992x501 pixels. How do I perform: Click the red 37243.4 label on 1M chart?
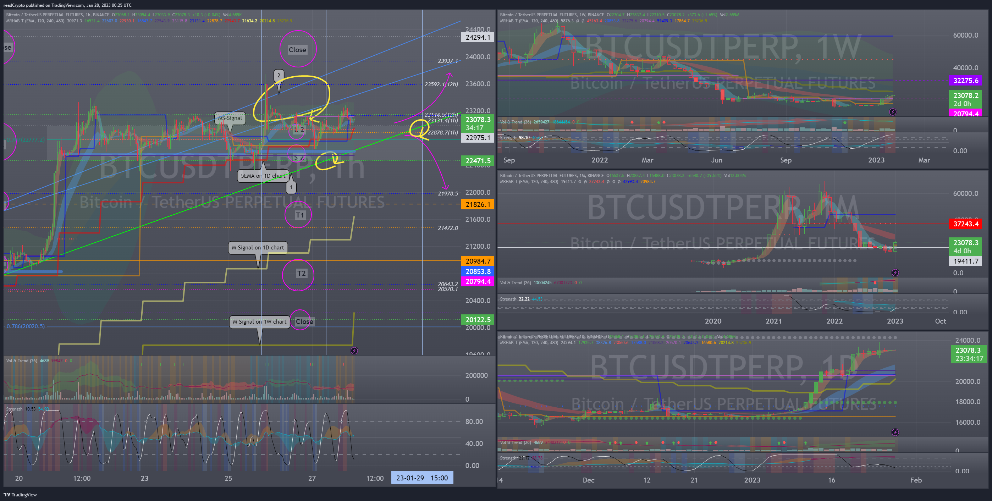[965, 224]
